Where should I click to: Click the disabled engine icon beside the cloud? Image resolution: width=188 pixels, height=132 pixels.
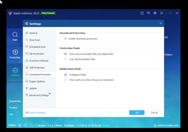(x=31, y=125)
